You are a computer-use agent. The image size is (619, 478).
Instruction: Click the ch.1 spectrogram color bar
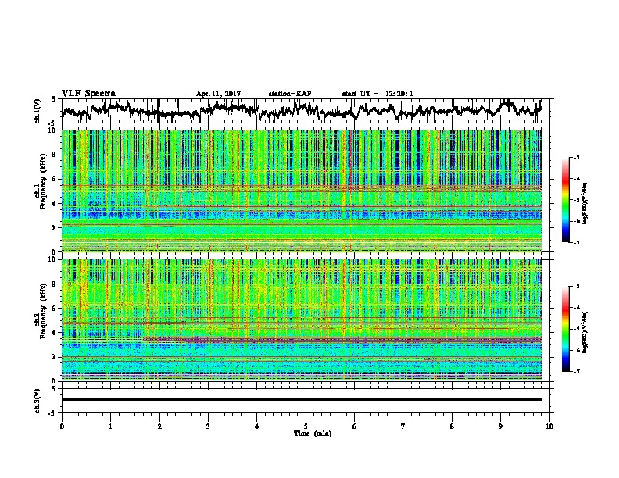565,200
